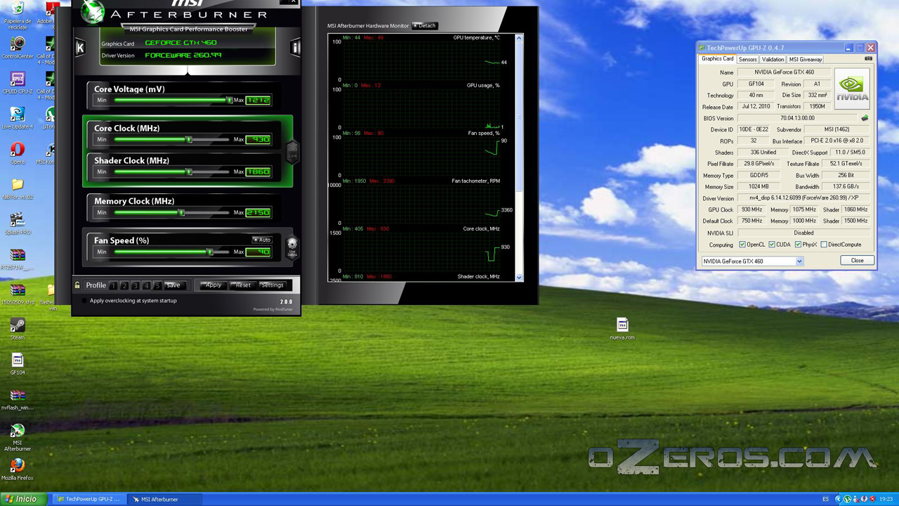Click the Reset button in Afterburner
Viewport: 899px width, 506px height.
click(243, 285)
